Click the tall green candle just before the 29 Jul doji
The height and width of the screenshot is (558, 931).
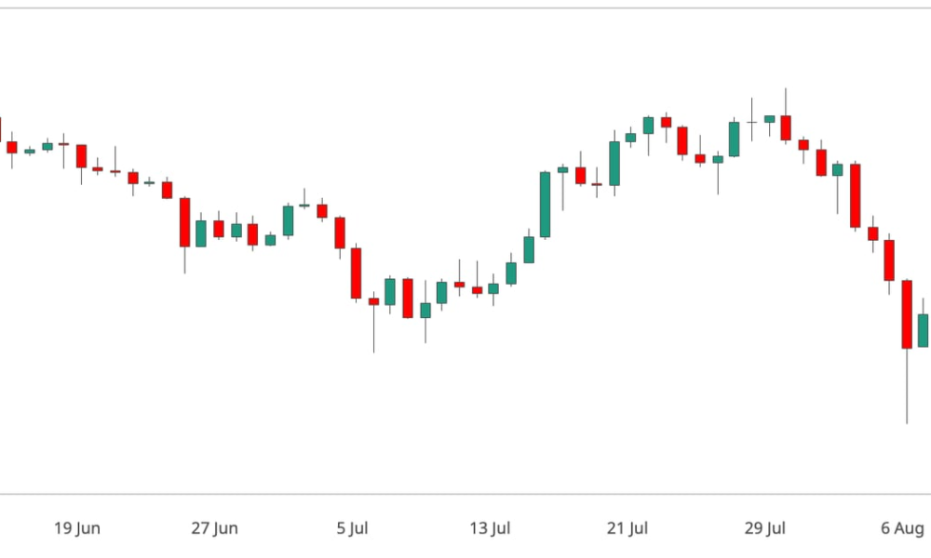(x=734, y=139)
